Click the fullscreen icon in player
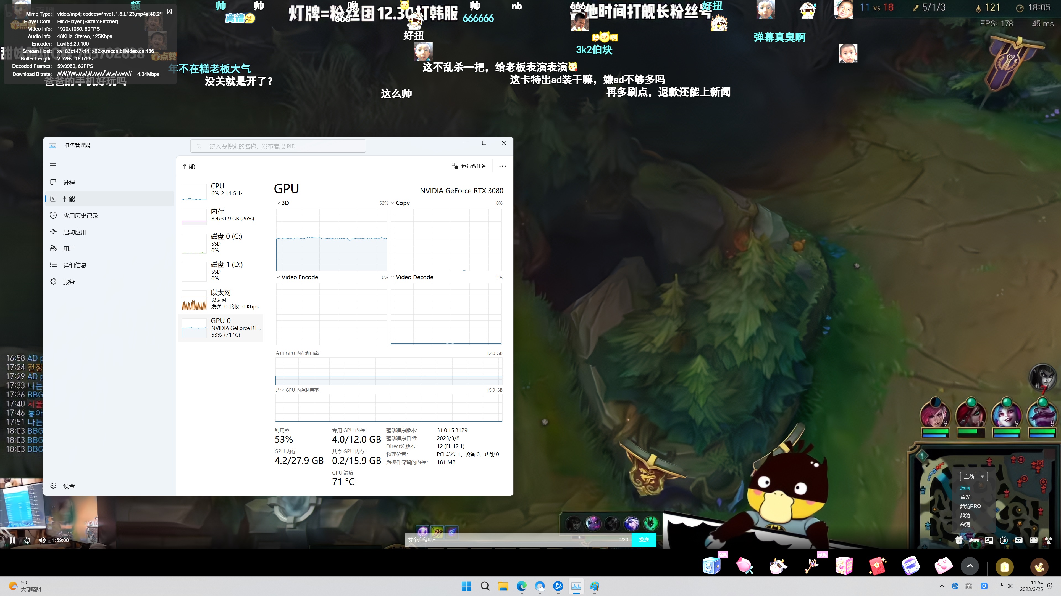 (x=1034, y=541)
